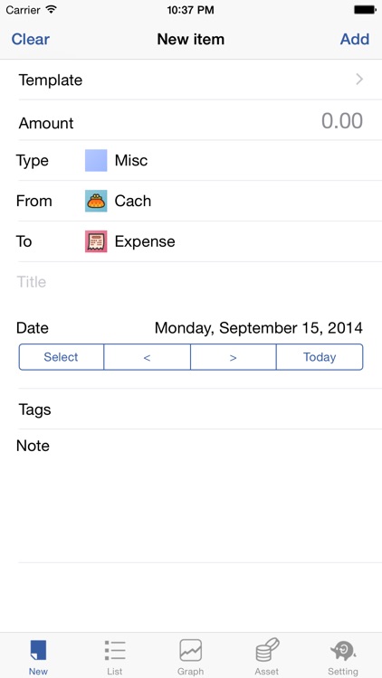Viewport: 382px width, 678px height.
Task: Open the Graph chart icon
Action: pyautogui.click(x=191, y=650)
